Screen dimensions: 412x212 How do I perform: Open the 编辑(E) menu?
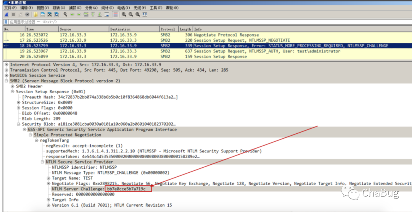pos(27,8)
